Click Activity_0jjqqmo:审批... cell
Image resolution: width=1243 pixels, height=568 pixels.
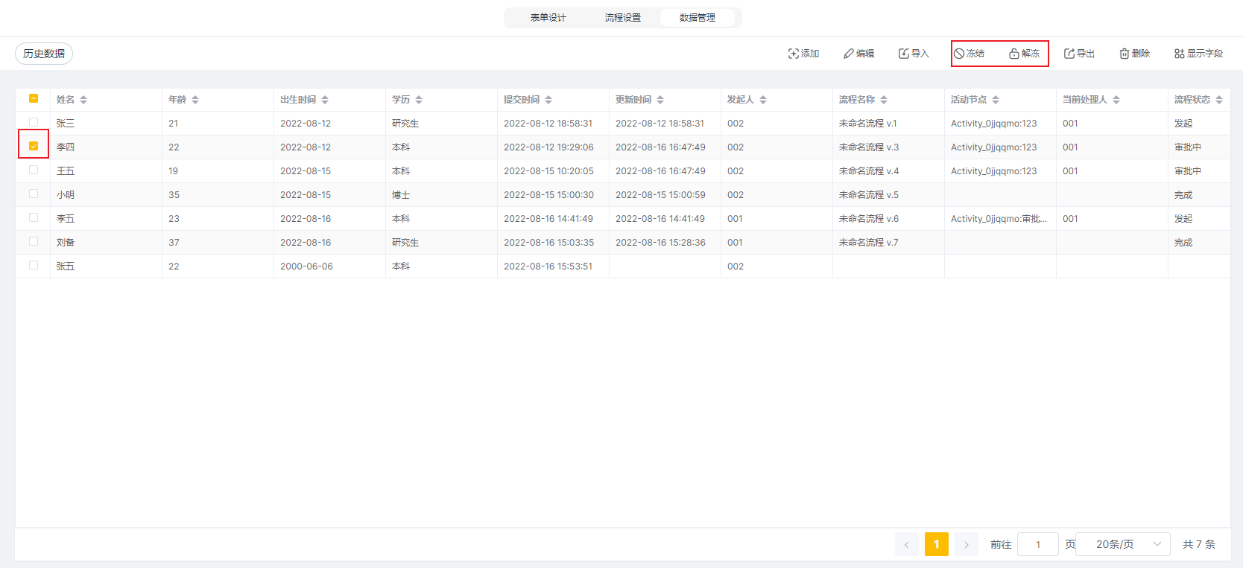(999, 219)
